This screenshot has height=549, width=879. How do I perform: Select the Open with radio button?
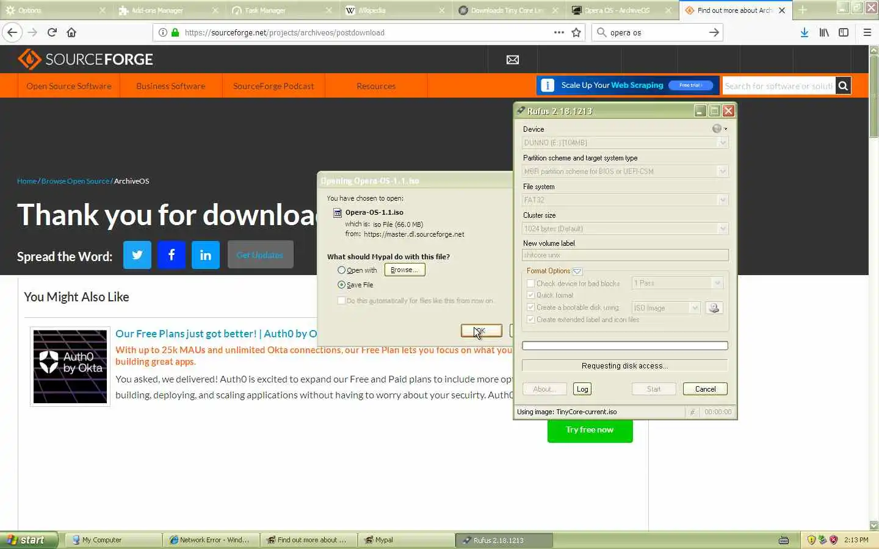click(x=341, y=270)
